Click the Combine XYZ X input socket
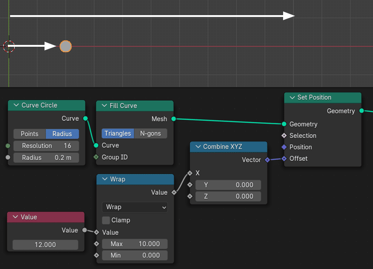Viewport: 373px width, 269px height. (x=190, y=173)
